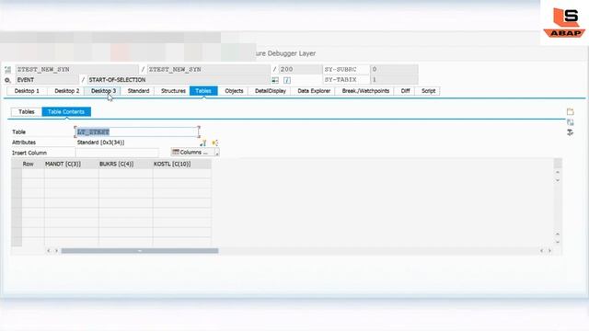Click the yellow star icon right of Attributes
The width and height of the screenshot is (589, 331).
point(214,143)
